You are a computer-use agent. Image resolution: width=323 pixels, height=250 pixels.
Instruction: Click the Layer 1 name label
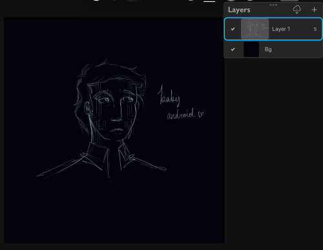click(x=281, y=29)
